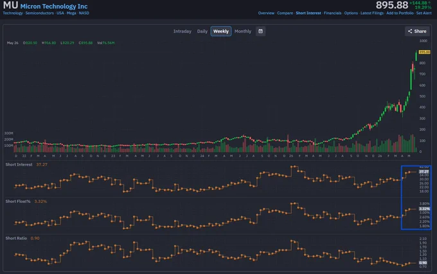Click the 3.32% short float axis marker
Screen dimensions: 437x274
pos(424,209)
